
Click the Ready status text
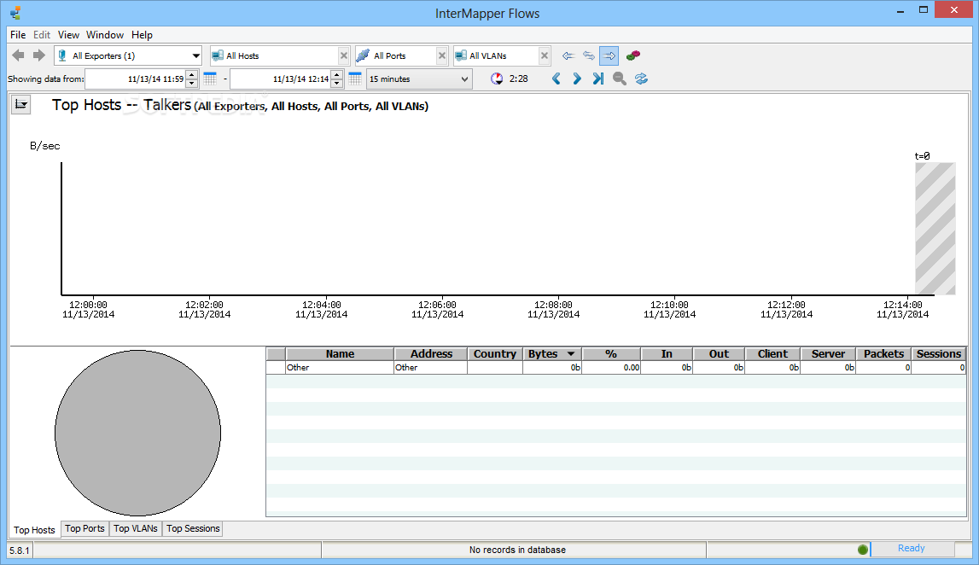(x=911, y=548)
